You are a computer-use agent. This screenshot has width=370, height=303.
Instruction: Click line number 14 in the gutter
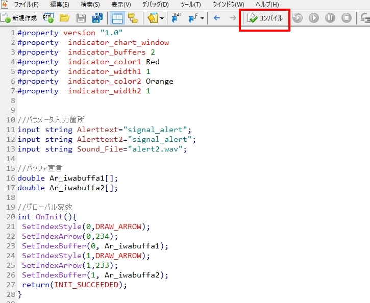tap(11, 159)
